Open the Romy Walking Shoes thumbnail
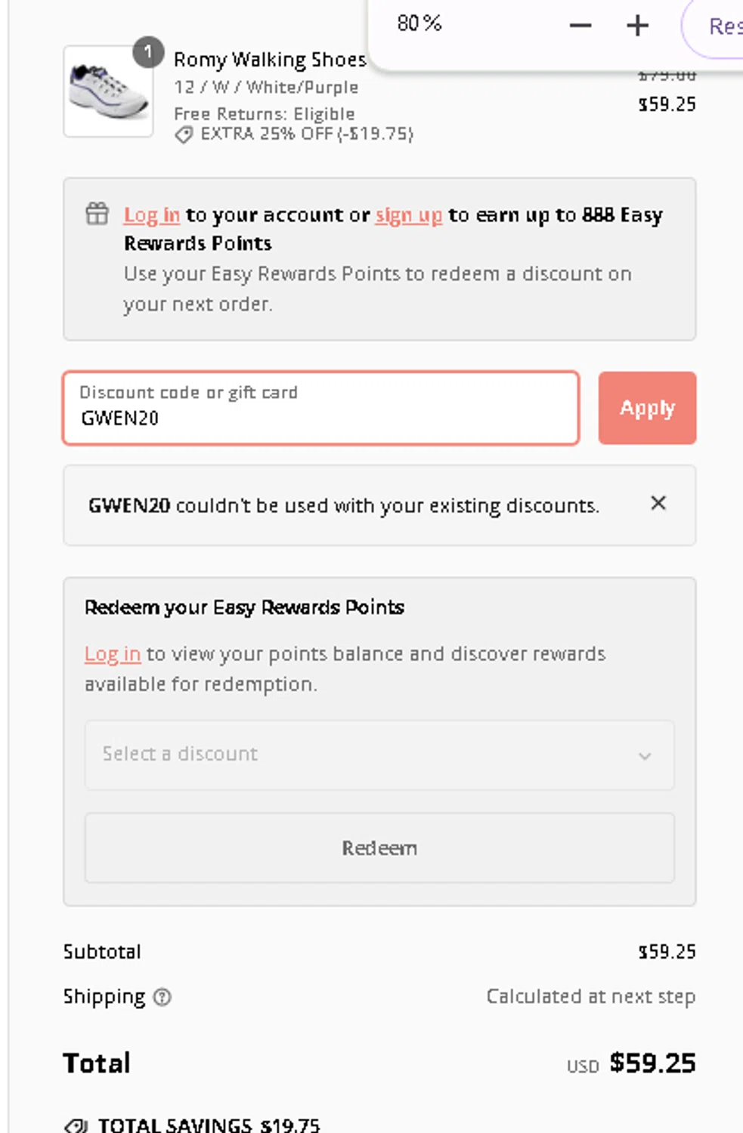The height and width of the screenshot is (1133, 743). coord(108,91)
